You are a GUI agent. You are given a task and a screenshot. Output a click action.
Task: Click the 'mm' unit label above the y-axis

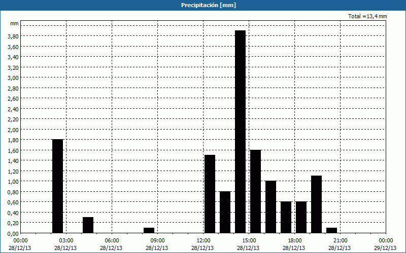(x=14, y=23)
